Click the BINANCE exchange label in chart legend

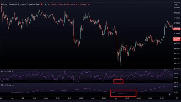coord(24,5)
